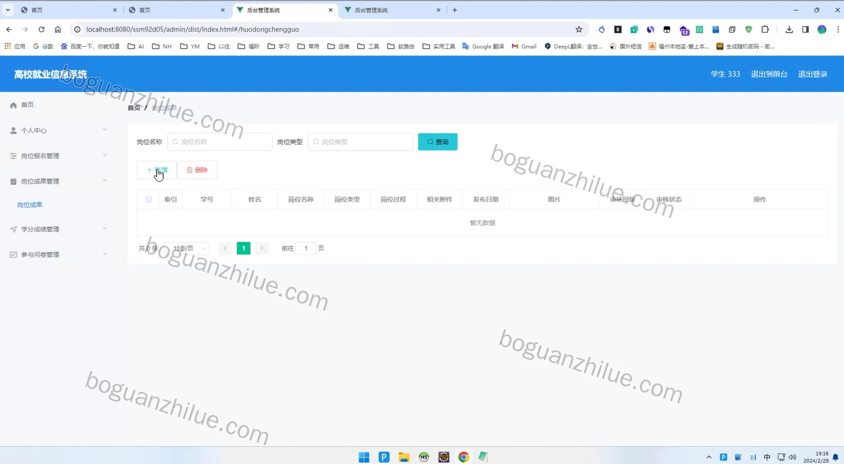Click the red 删除 delete button

(197, 170)
